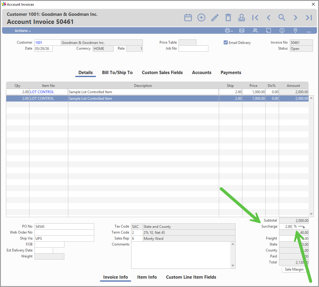
Task: Toggle the Surcharge percent switch arrow
Action: pos(301,227)
